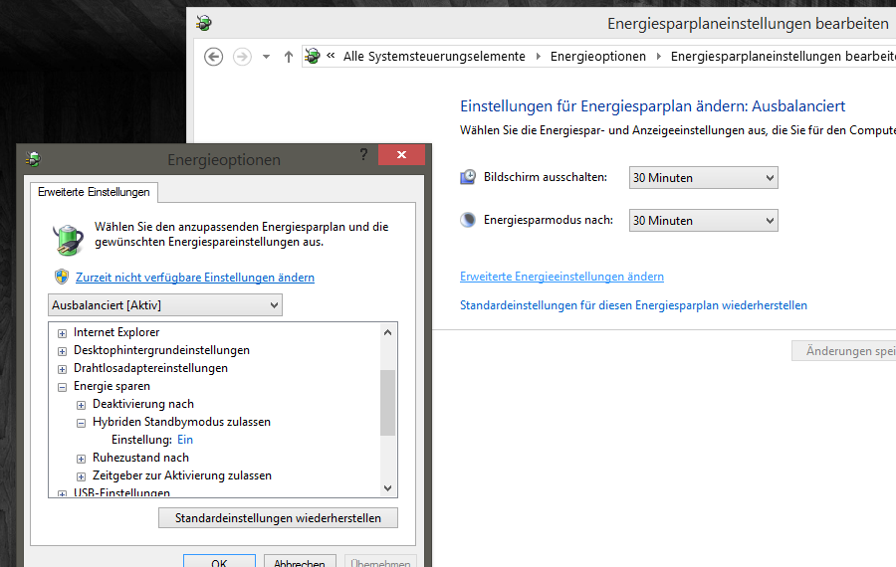The image size is (896, 567).
Task: Open the Alle Systemsteuerungselemente breadcrumb
Action: (434, 56)
